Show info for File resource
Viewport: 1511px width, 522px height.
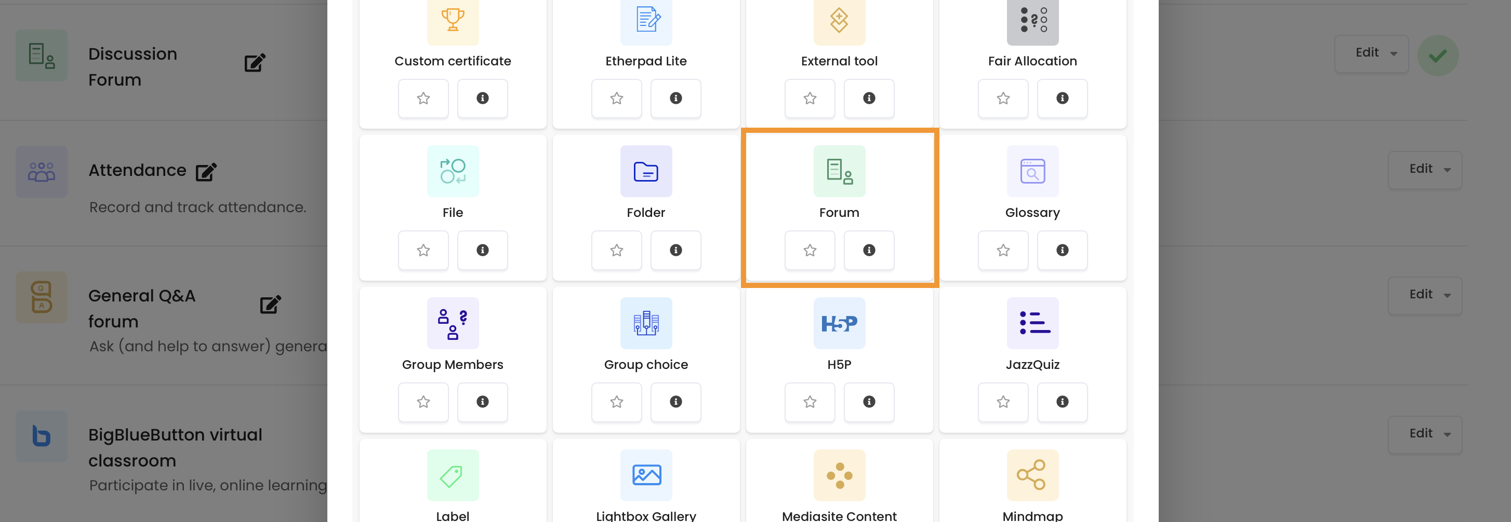pos(482,250)
